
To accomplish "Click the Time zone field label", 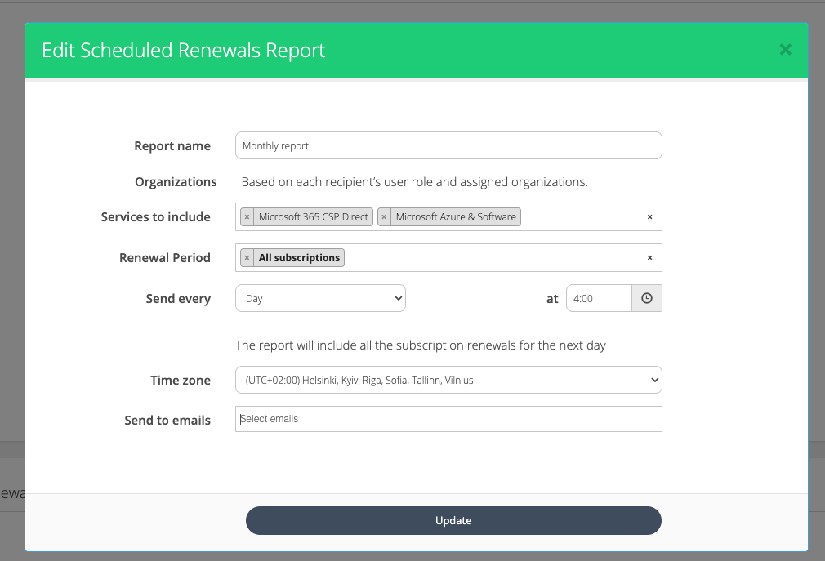I will click(x=180, y=380).
